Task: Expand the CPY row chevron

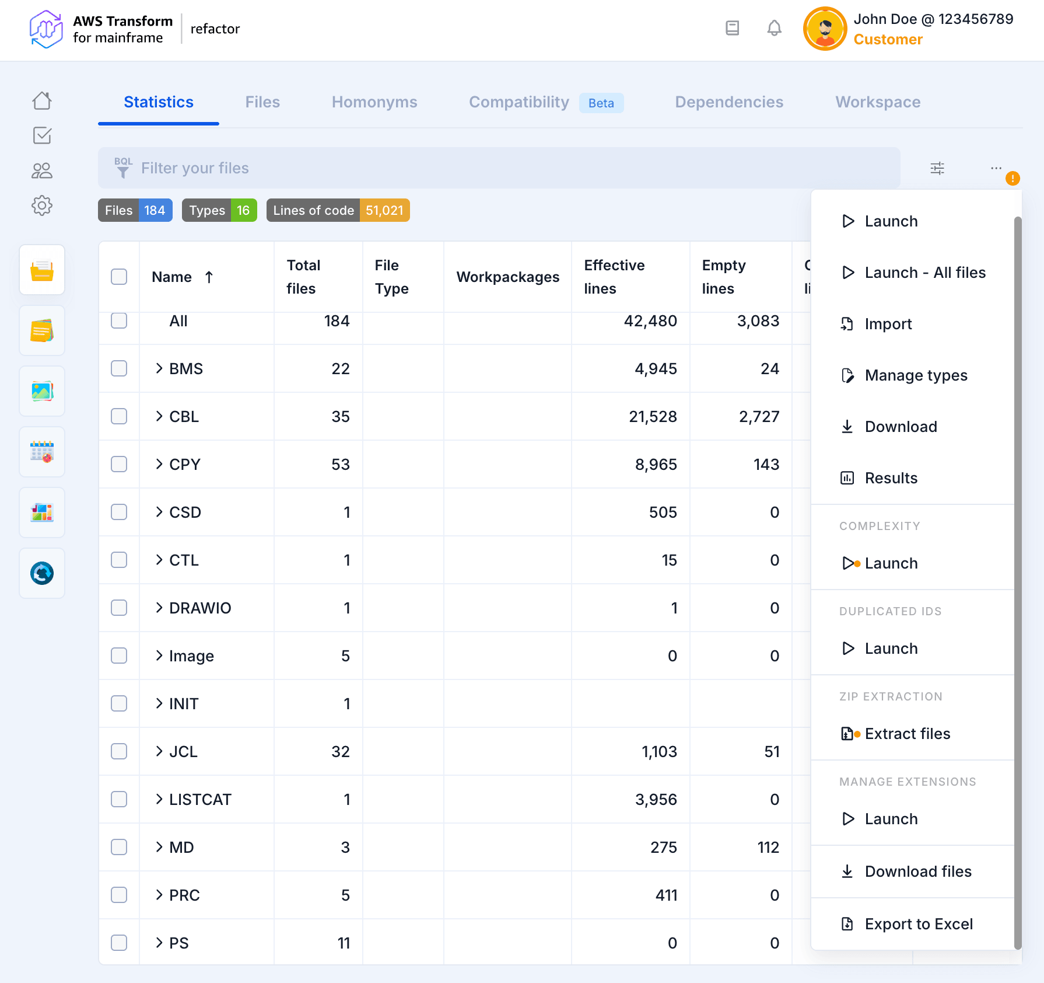Action: pos(159,464)
